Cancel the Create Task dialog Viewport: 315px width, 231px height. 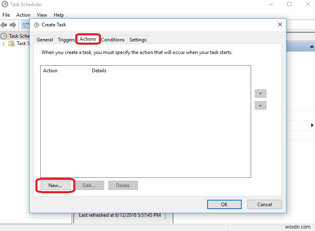coord(265,204)
